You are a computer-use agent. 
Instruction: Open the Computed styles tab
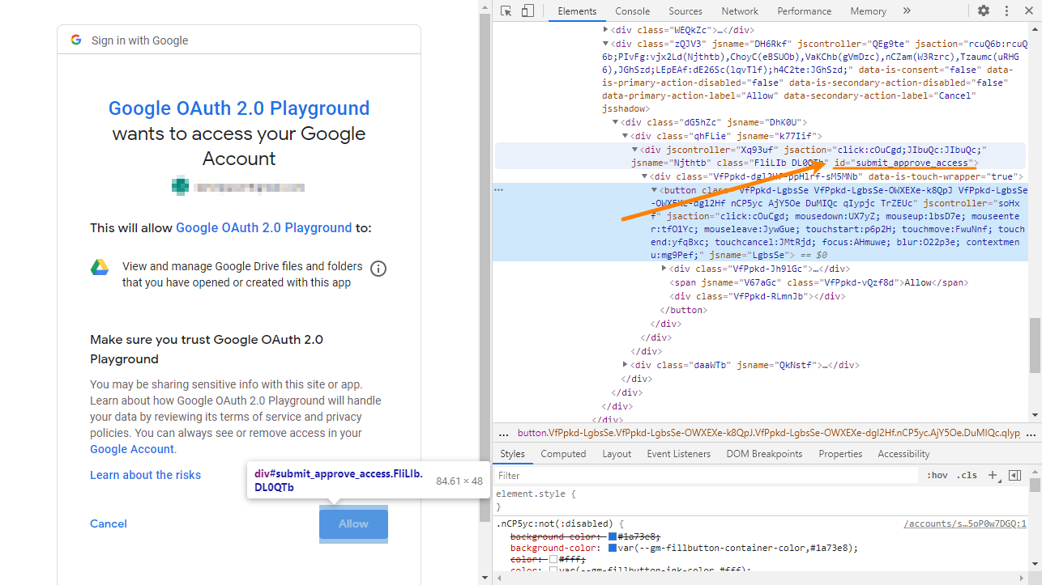(563, 453)
